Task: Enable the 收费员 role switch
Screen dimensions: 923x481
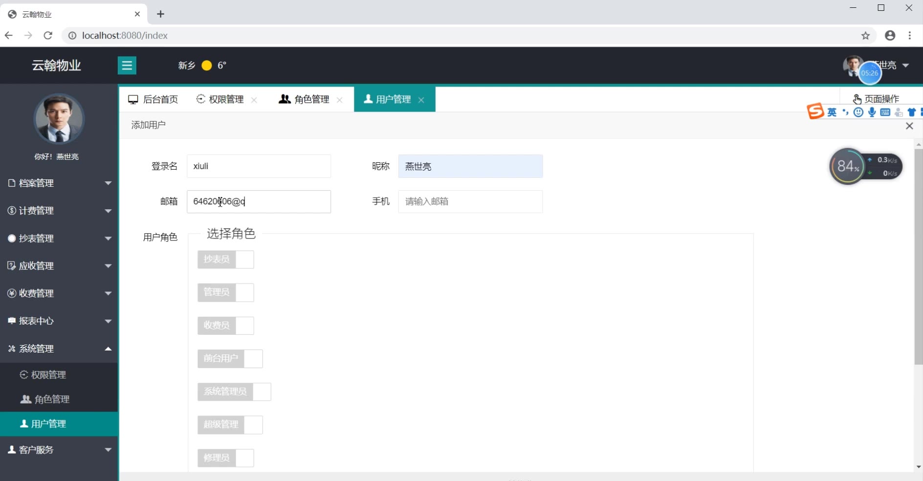Action: click(x=226, y=326)
